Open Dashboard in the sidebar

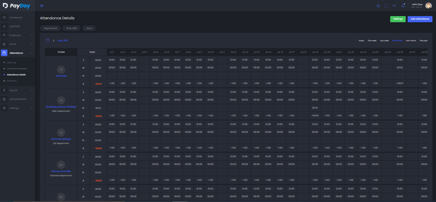[16, 17]
